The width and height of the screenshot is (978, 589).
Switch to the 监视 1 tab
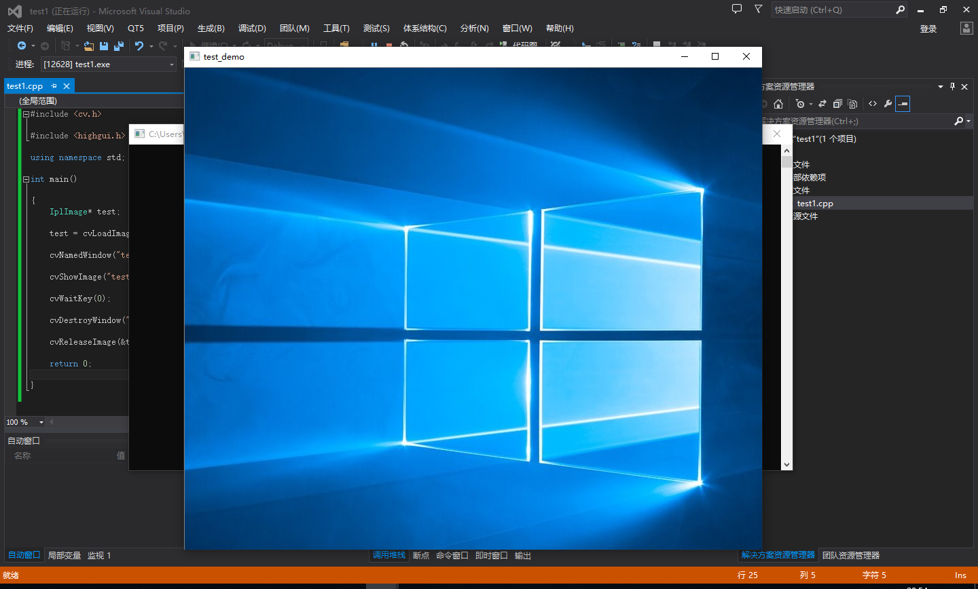tap(99, 555)
